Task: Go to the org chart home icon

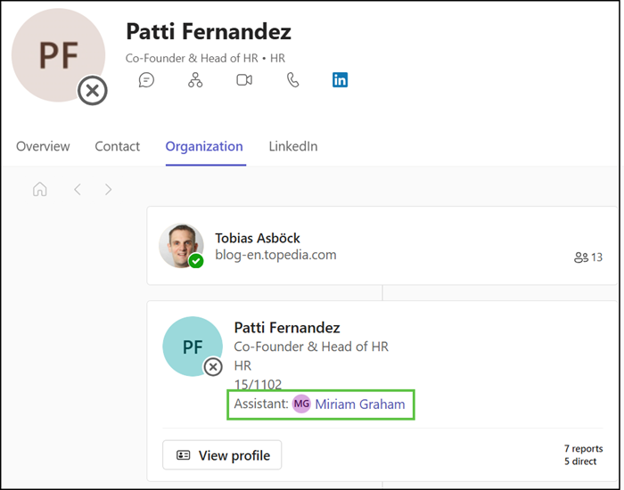Action: click(40, 189)
